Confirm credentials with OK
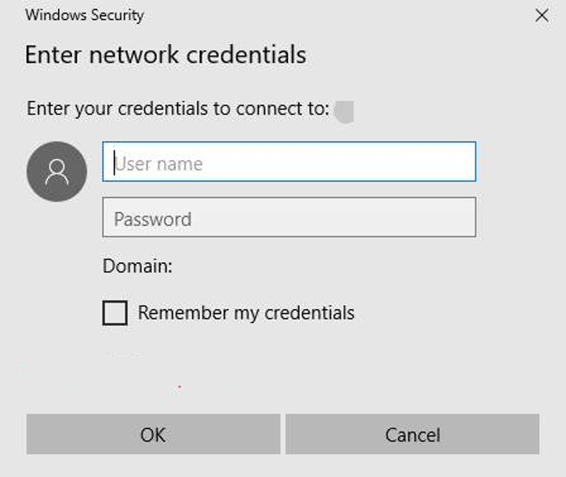This screenshot has width=566, height=477. coord(153,434)
